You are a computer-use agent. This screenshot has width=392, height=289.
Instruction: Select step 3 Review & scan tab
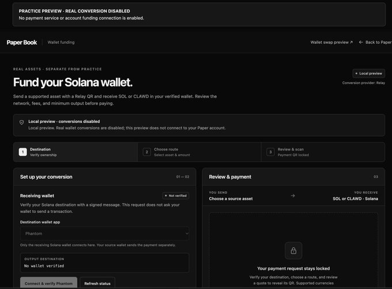click(x=323, y=152)
